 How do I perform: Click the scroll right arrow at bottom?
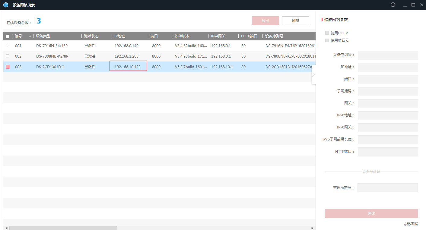pos(313,228)
